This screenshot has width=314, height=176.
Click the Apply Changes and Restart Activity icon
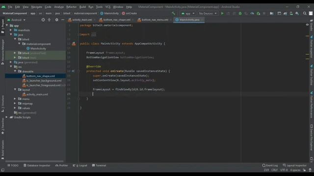click(228, 13)
